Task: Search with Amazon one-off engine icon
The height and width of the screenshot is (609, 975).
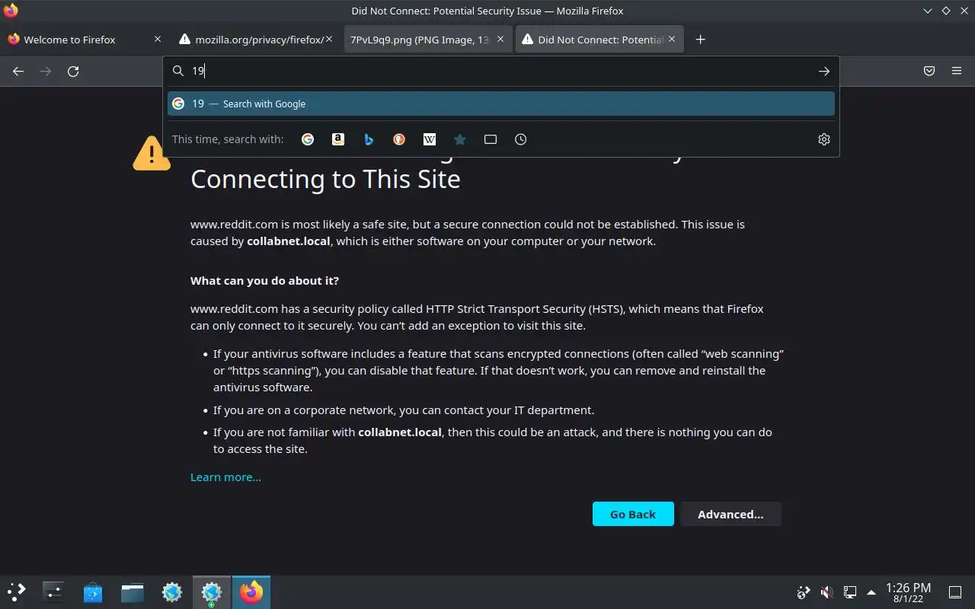Action: point(338,139)
